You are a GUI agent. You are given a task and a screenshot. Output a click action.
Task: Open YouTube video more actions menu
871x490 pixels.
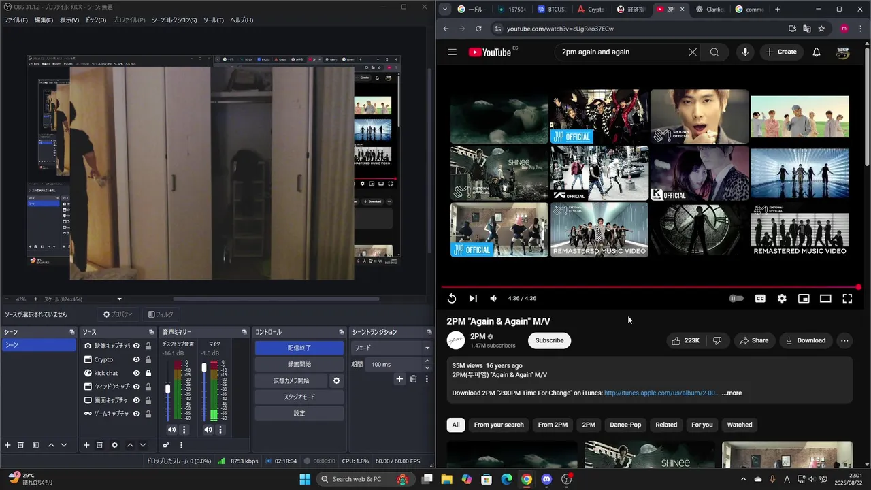pos(844,340)
